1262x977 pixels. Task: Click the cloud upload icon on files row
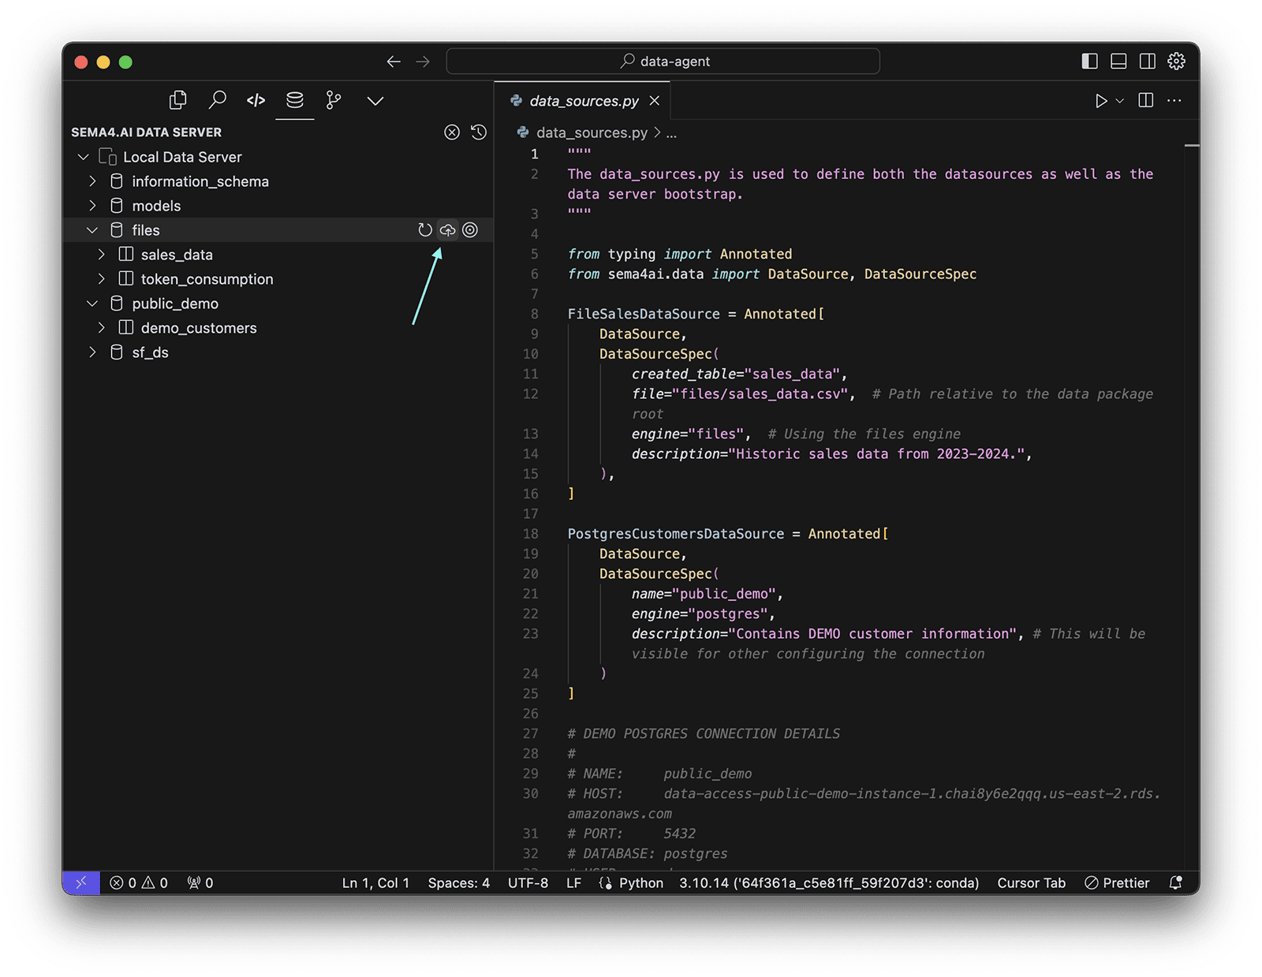click(447, 230)
